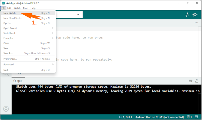This screenshot has width=202, height=120.
Task: Click Ln 1, Col 1 cursor position
Action: 126,117
